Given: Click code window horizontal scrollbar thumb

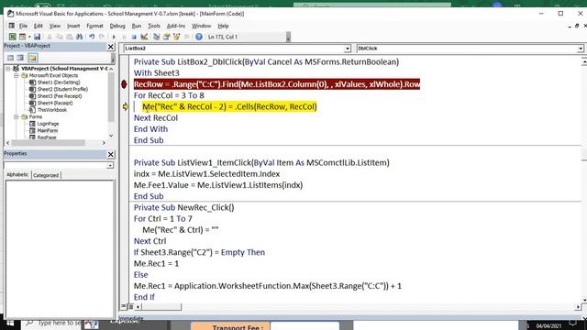Looking at the screenshot, I should (x=161, y=307).
